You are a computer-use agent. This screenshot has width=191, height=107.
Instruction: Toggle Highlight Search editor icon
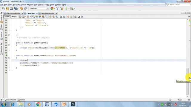(x=43, y=17)
